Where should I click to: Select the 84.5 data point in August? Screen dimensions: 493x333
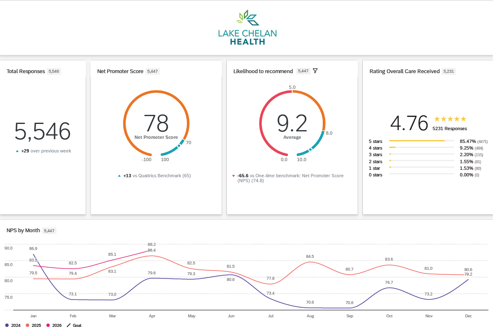(310, 262)
